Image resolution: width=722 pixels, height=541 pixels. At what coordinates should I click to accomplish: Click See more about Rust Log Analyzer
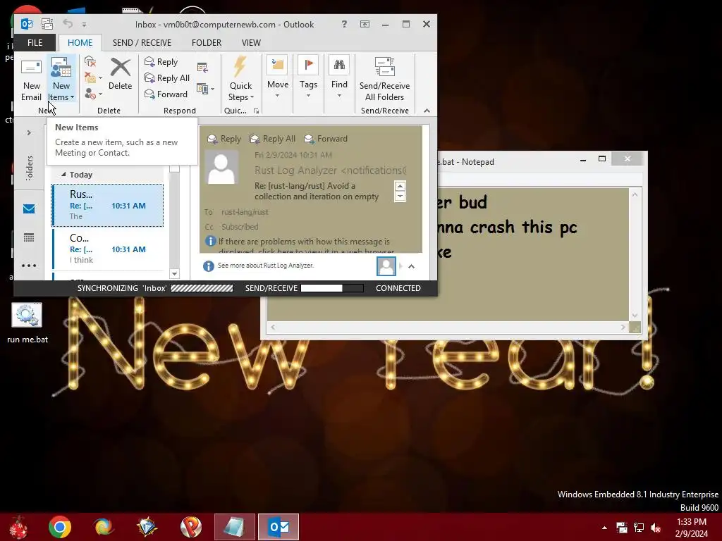pos(266,266)
